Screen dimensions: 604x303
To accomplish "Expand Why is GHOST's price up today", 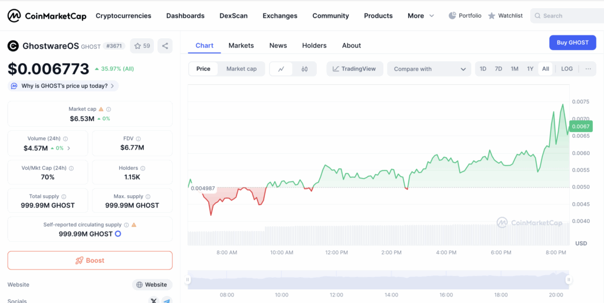I will [x=63, y=86].
